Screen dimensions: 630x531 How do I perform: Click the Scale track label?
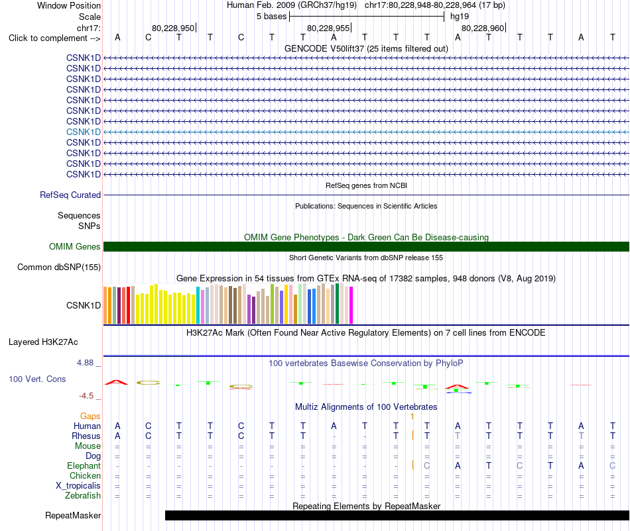[90, 17]
